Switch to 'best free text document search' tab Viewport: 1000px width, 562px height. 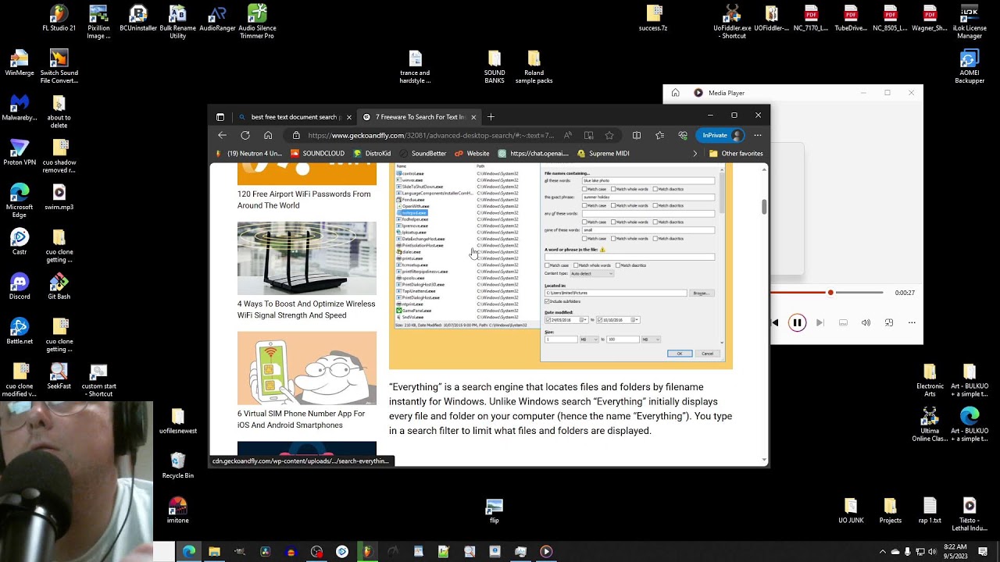(x=294, y=117)
